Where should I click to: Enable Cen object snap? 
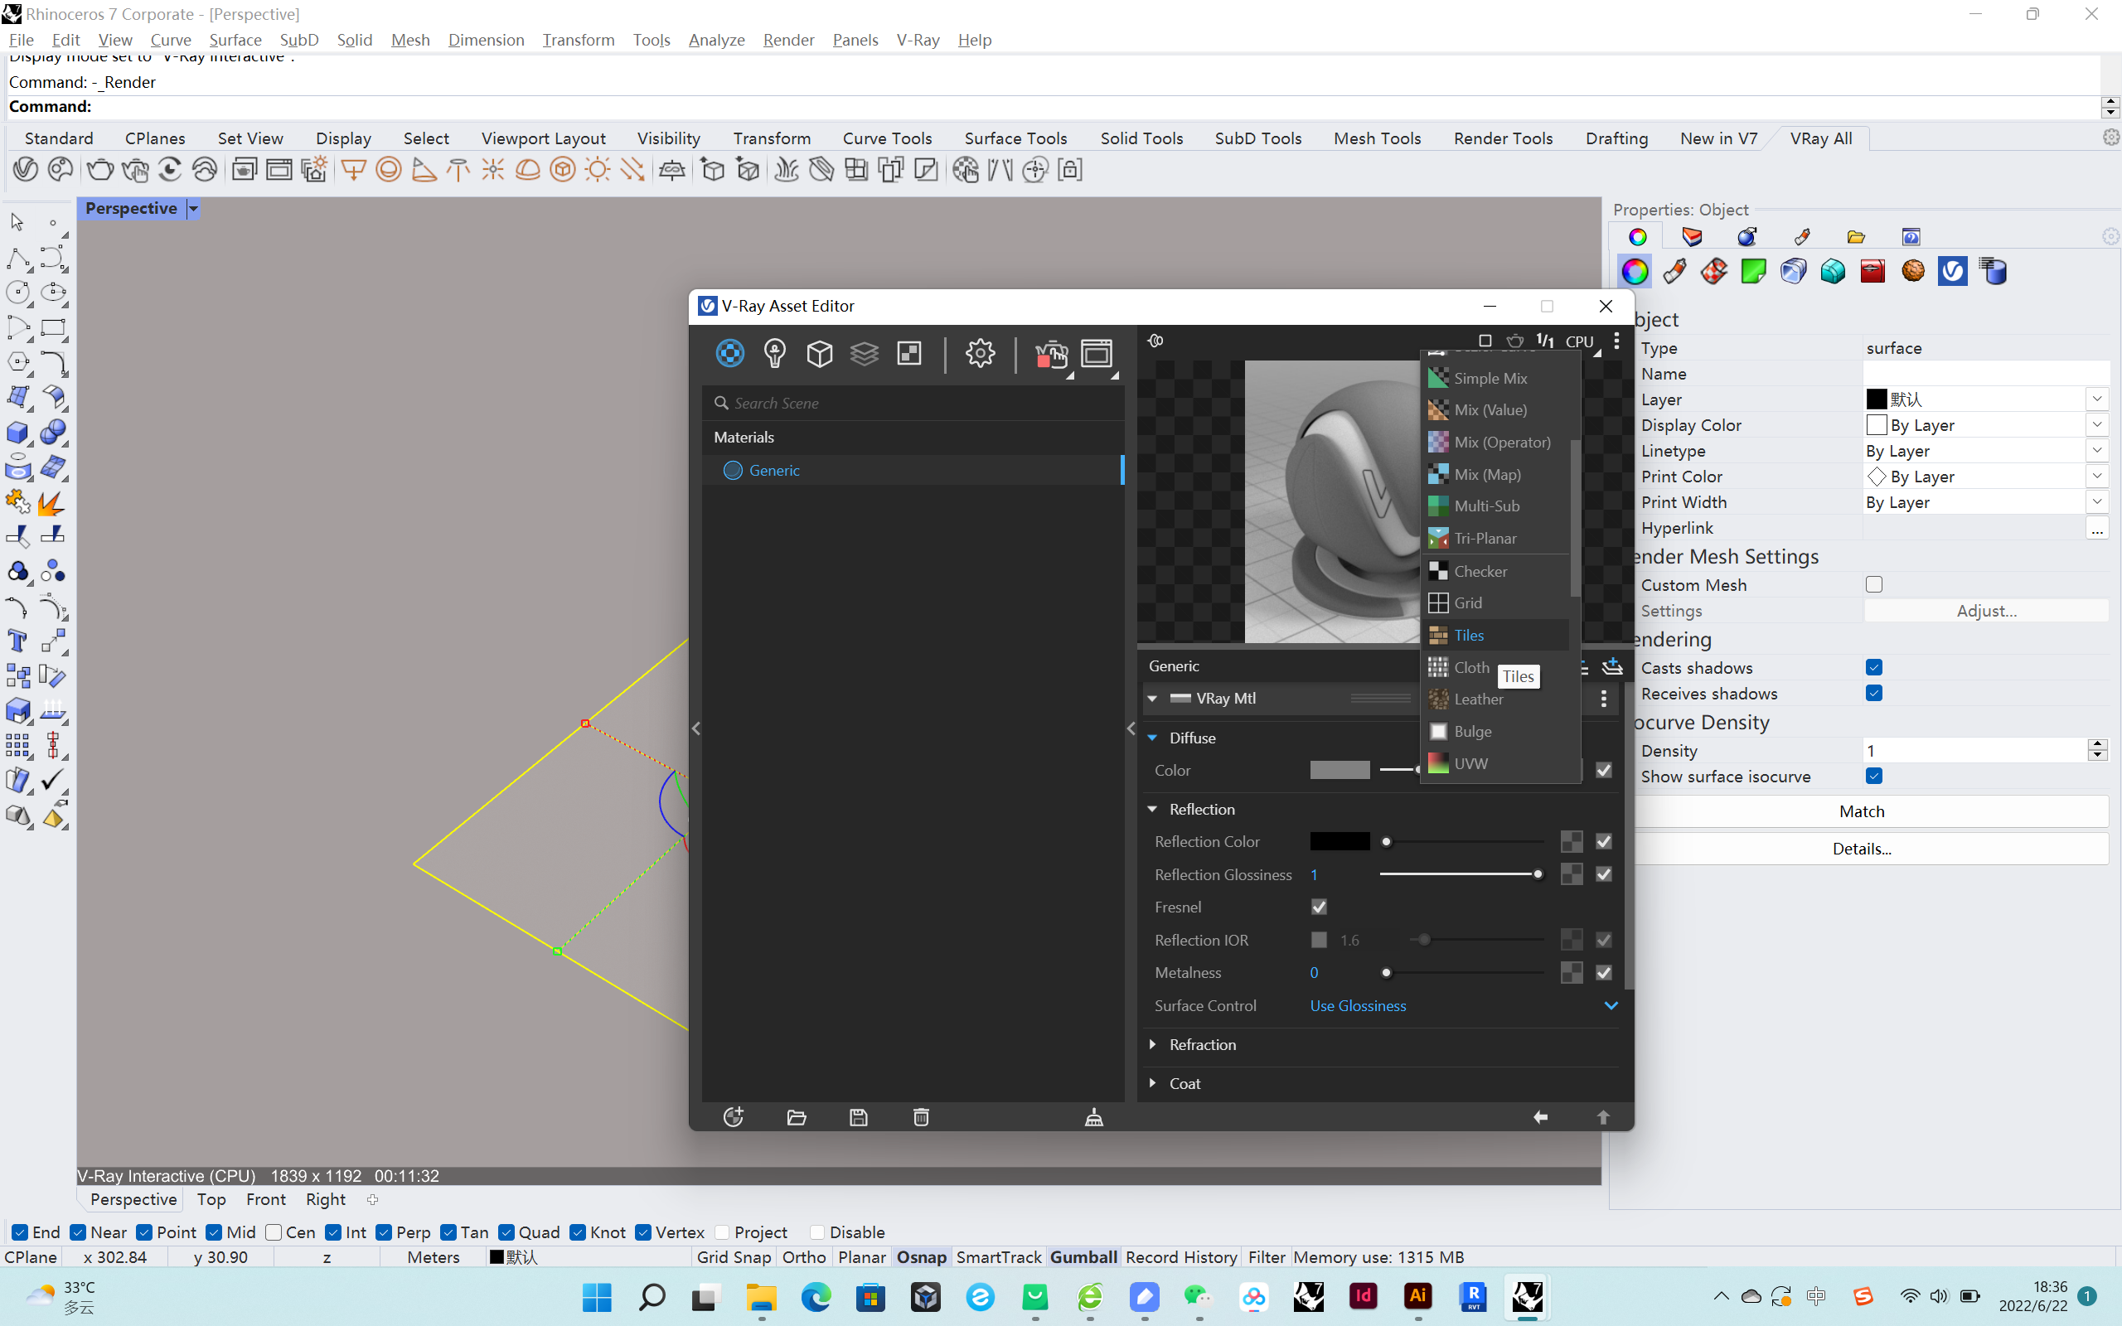click(x=274, y=1232)
